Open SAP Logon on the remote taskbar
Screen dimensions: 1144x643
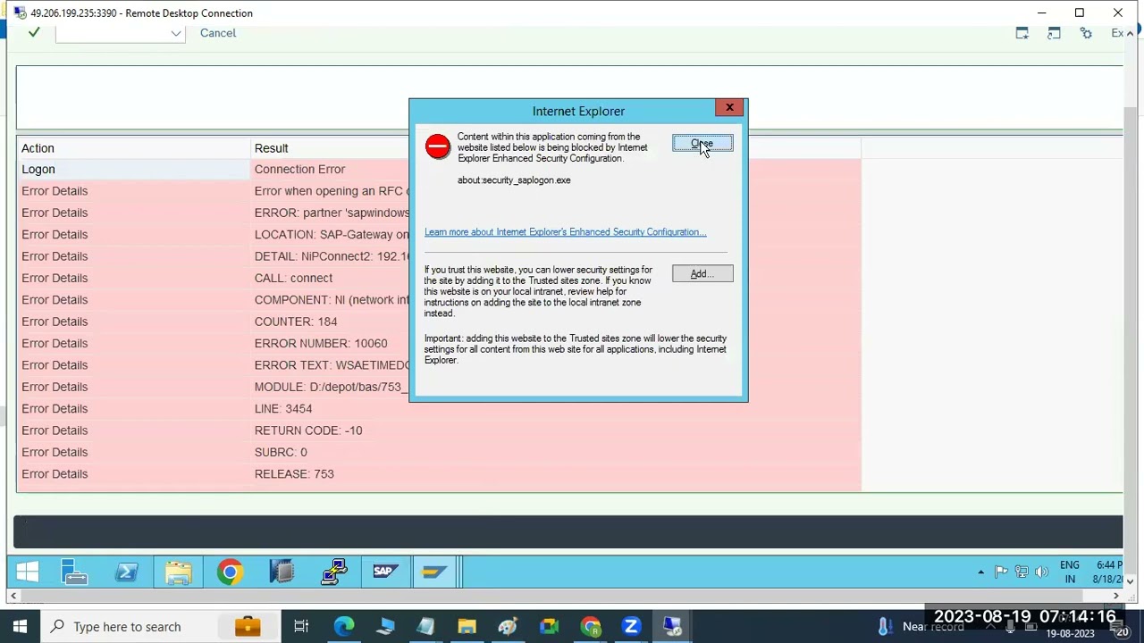point(384,572)
